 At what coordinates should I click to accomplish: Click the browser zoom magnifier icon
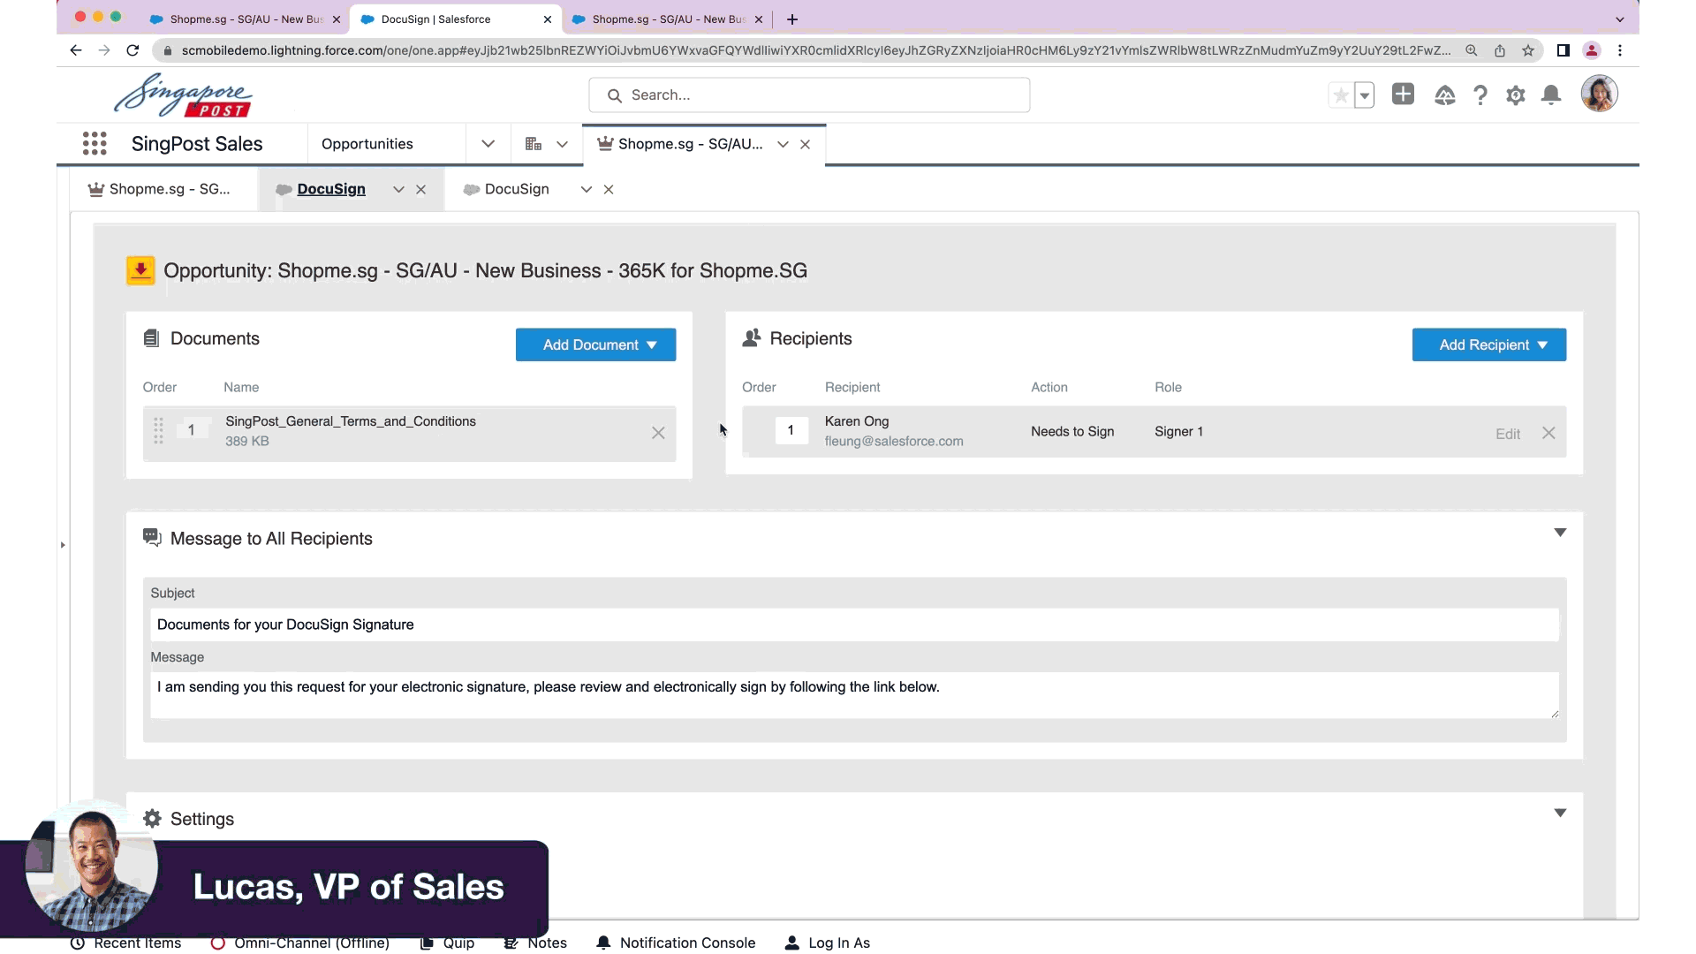1471,50
